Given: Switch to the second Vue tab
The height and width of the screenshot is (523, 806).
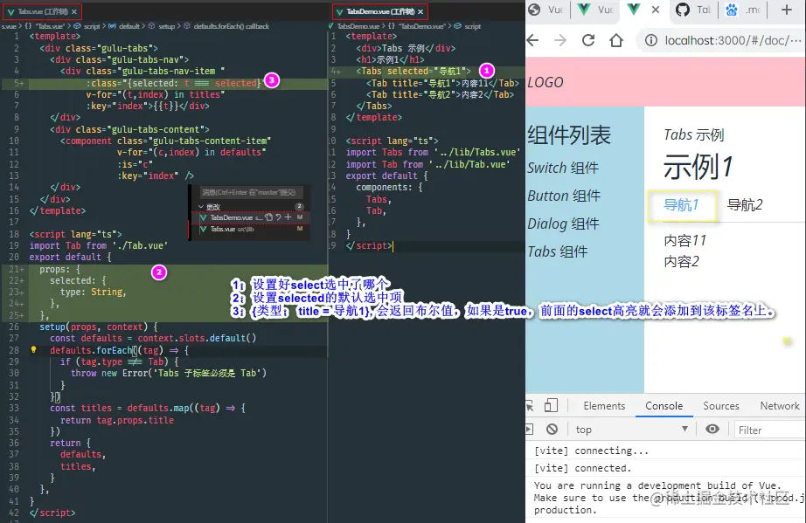Looking at the screenshot, I should [596, 10].
